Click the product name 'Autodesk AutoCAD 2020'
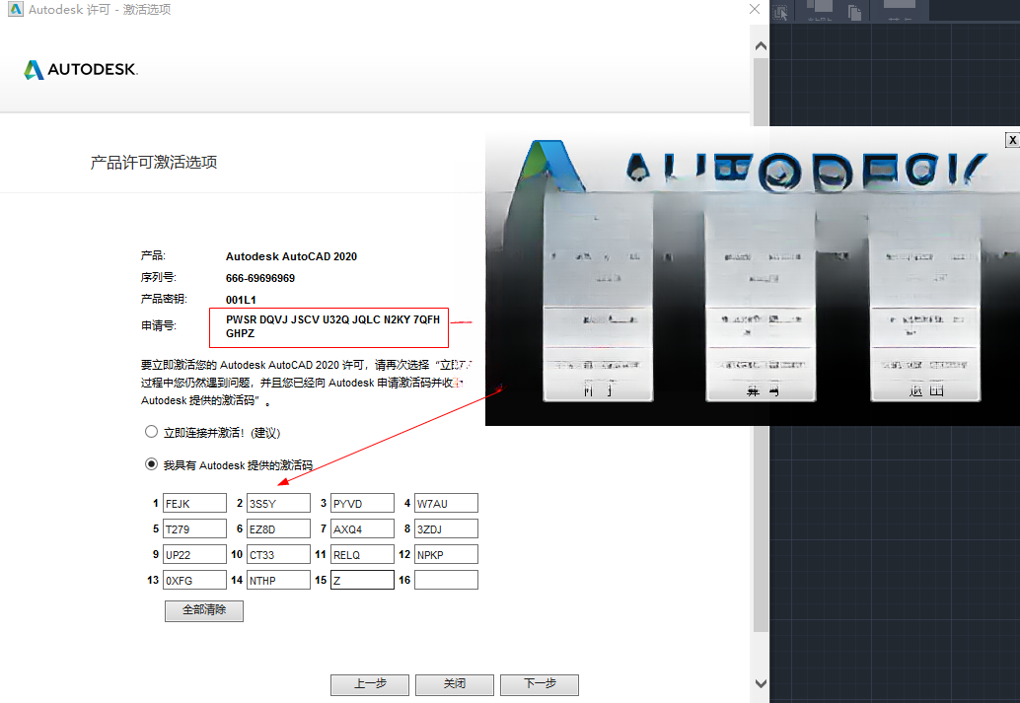This screenshot has height=703, width=1020. point(291,257)
